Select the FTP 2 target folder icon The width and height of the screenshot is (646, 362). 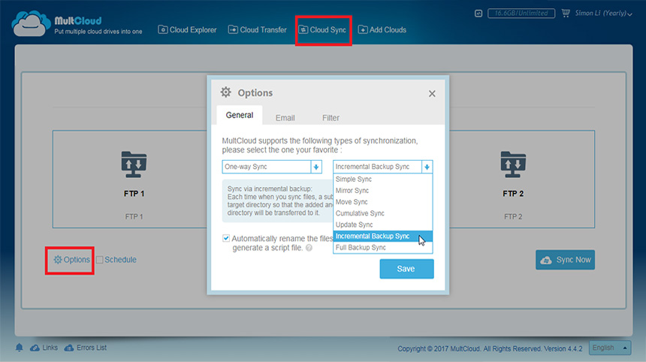(513, 164)
